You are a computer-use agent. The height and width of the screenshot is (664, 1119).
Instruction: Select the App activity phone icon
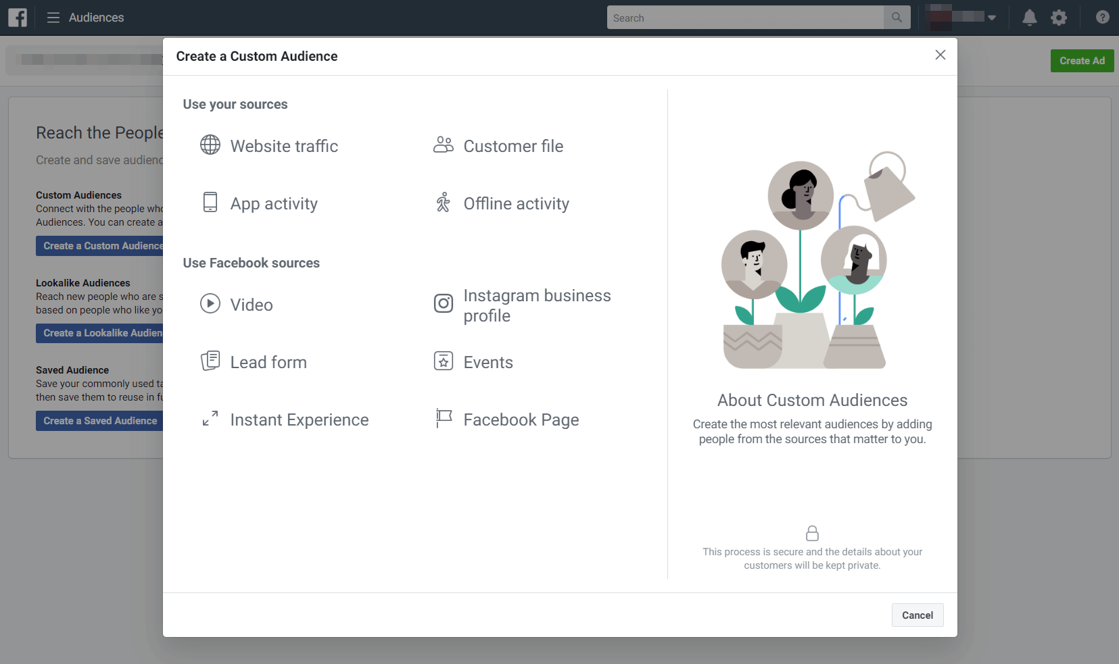point(210,202)
